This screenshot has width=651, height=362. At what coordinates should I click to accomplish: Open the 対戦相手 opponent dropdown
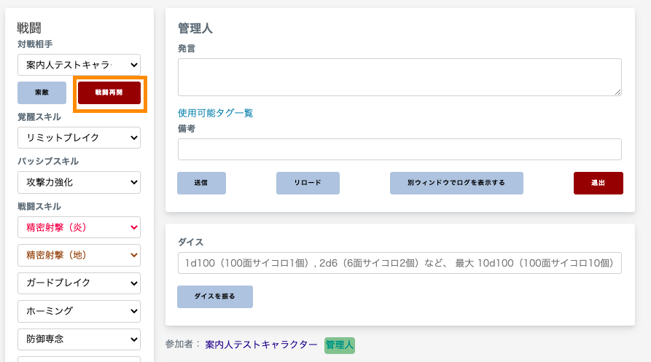[x=79, y=65]
